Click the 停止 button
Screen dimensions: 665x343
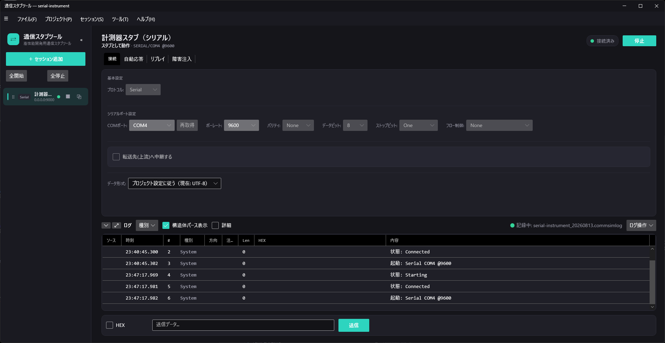click(x=639, y=41)
